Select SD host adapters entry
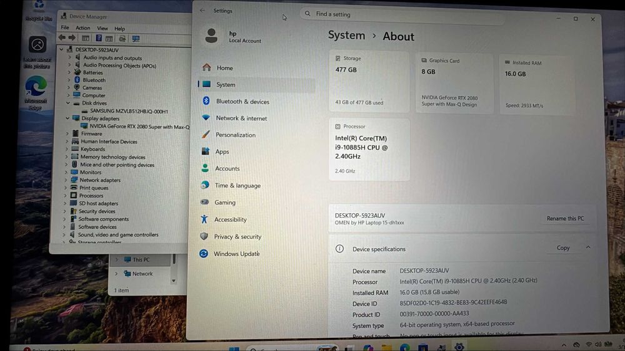This screenshot has height=351, width=625. (98, 203)
